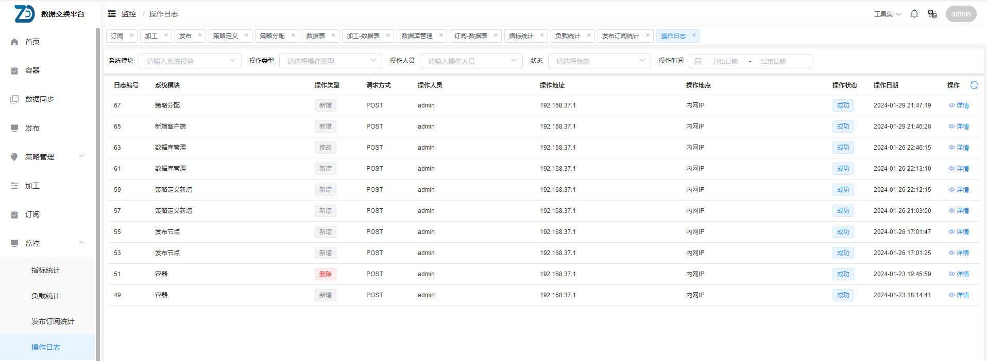Click the admin avatar button
The width and height of the screenshot is (987, 361).
tap(961, 14)
